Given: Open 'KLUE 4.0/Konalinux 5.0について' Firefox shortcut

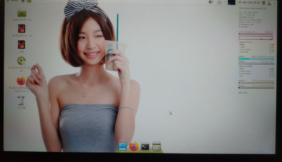Looking at the screenshot, I should pos(21,84).
